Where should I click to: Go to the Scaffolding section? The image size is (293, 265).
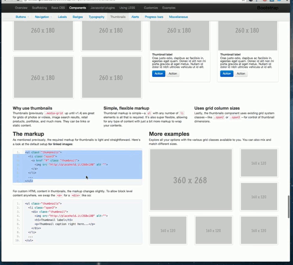coord(40,8)
